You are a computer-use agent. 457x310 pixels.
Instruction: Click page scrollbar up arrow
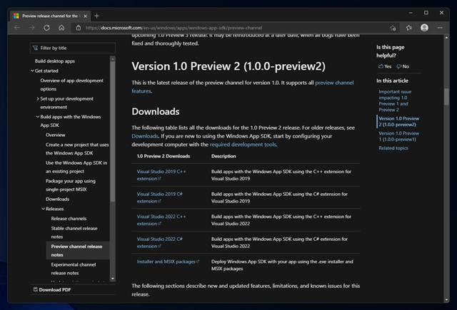[446, 38]
